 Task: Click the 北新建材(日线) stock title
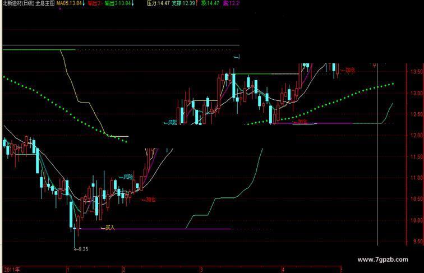(18, 3)
